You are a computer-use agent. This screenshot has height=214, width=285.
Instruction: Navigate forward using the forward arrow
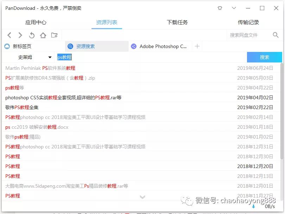20,35
